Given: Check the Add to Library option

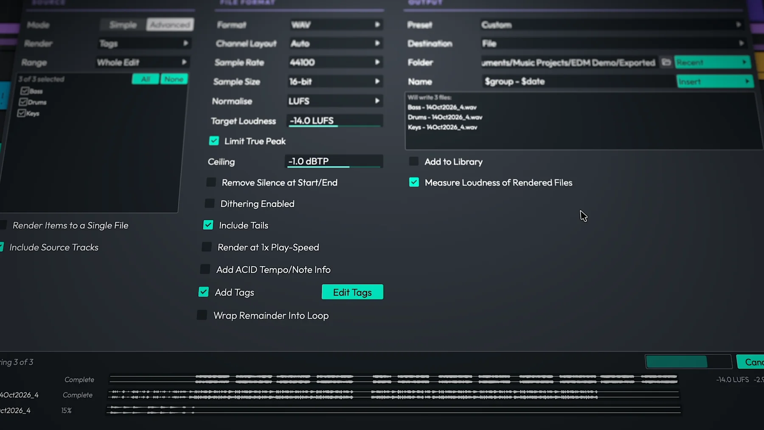Looking at the screenshot, I should [414, 161].
